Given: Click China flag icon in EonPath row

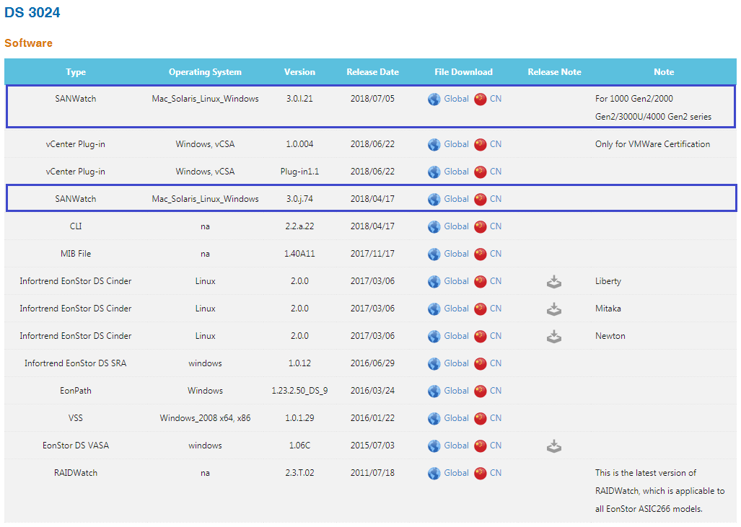Looking at the screenshot, I should point(481,391).
